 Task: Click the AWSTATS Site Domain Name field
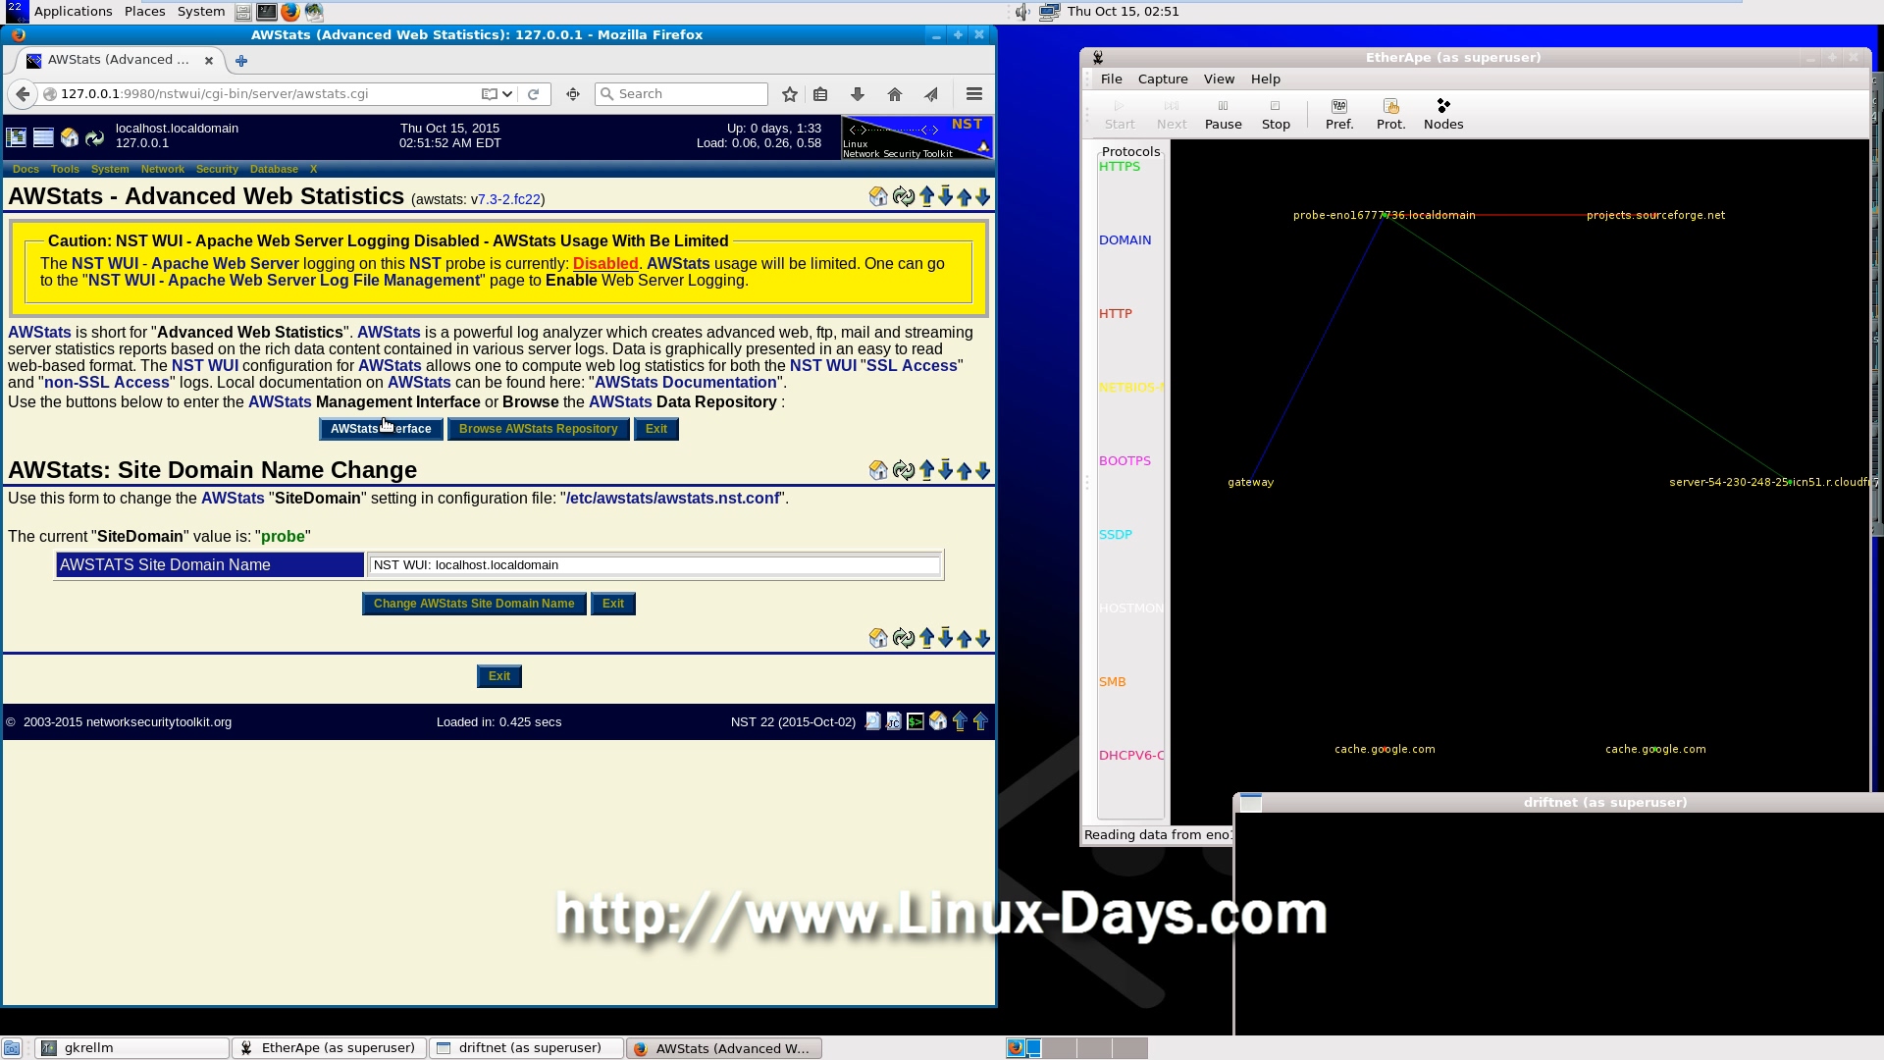(x=654, y=565)
